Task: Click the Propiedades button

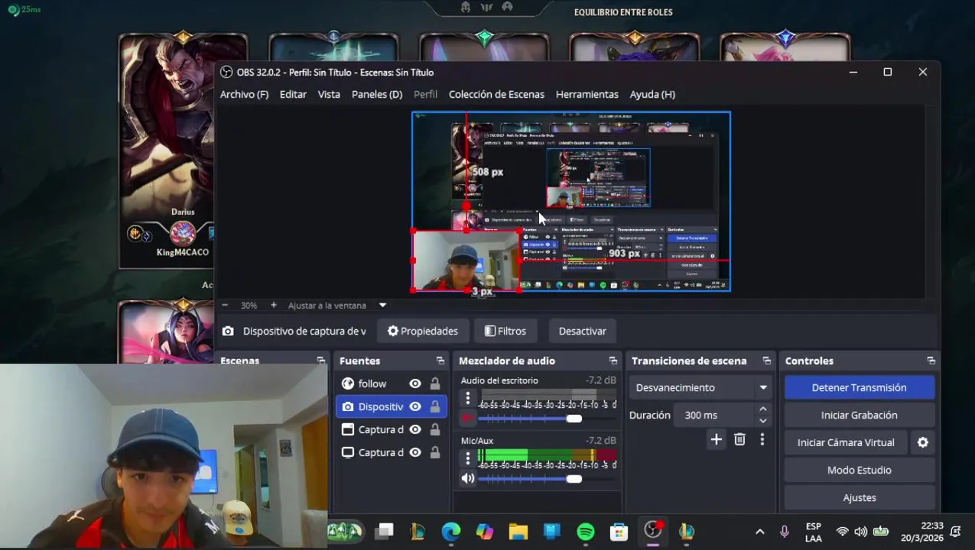Action: pos(422,331)
